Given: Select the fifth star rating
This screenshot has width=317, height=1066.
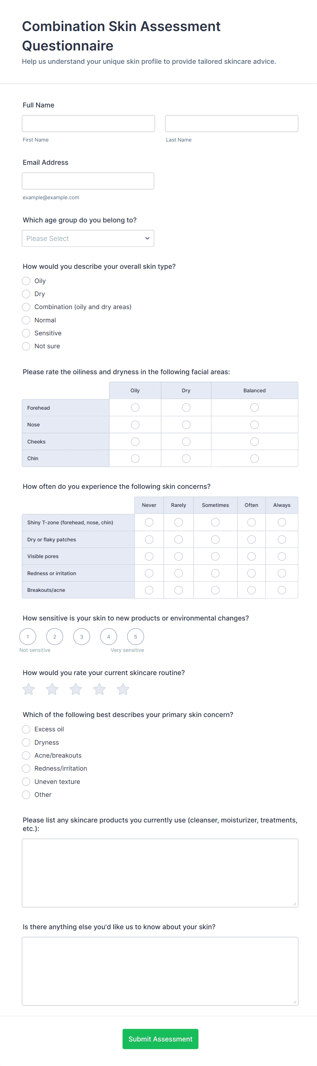Looking at the screenshot, I should 123,689.
